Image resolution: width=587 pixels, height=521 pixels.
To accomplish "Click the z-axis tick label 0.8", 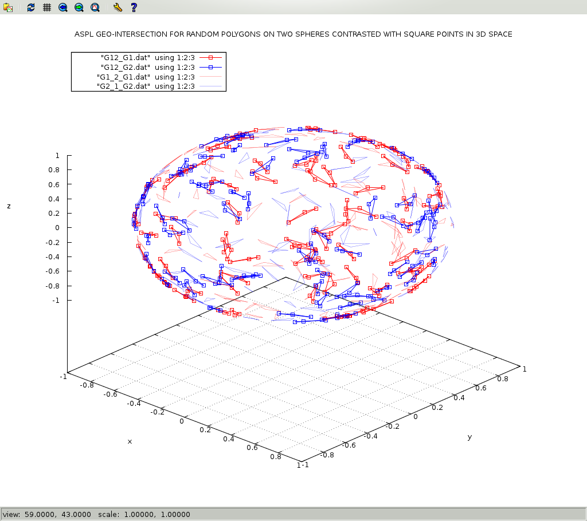I will point(53,169).
